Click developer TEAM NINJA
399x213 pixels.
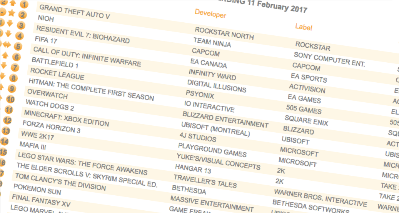[212, 43]
